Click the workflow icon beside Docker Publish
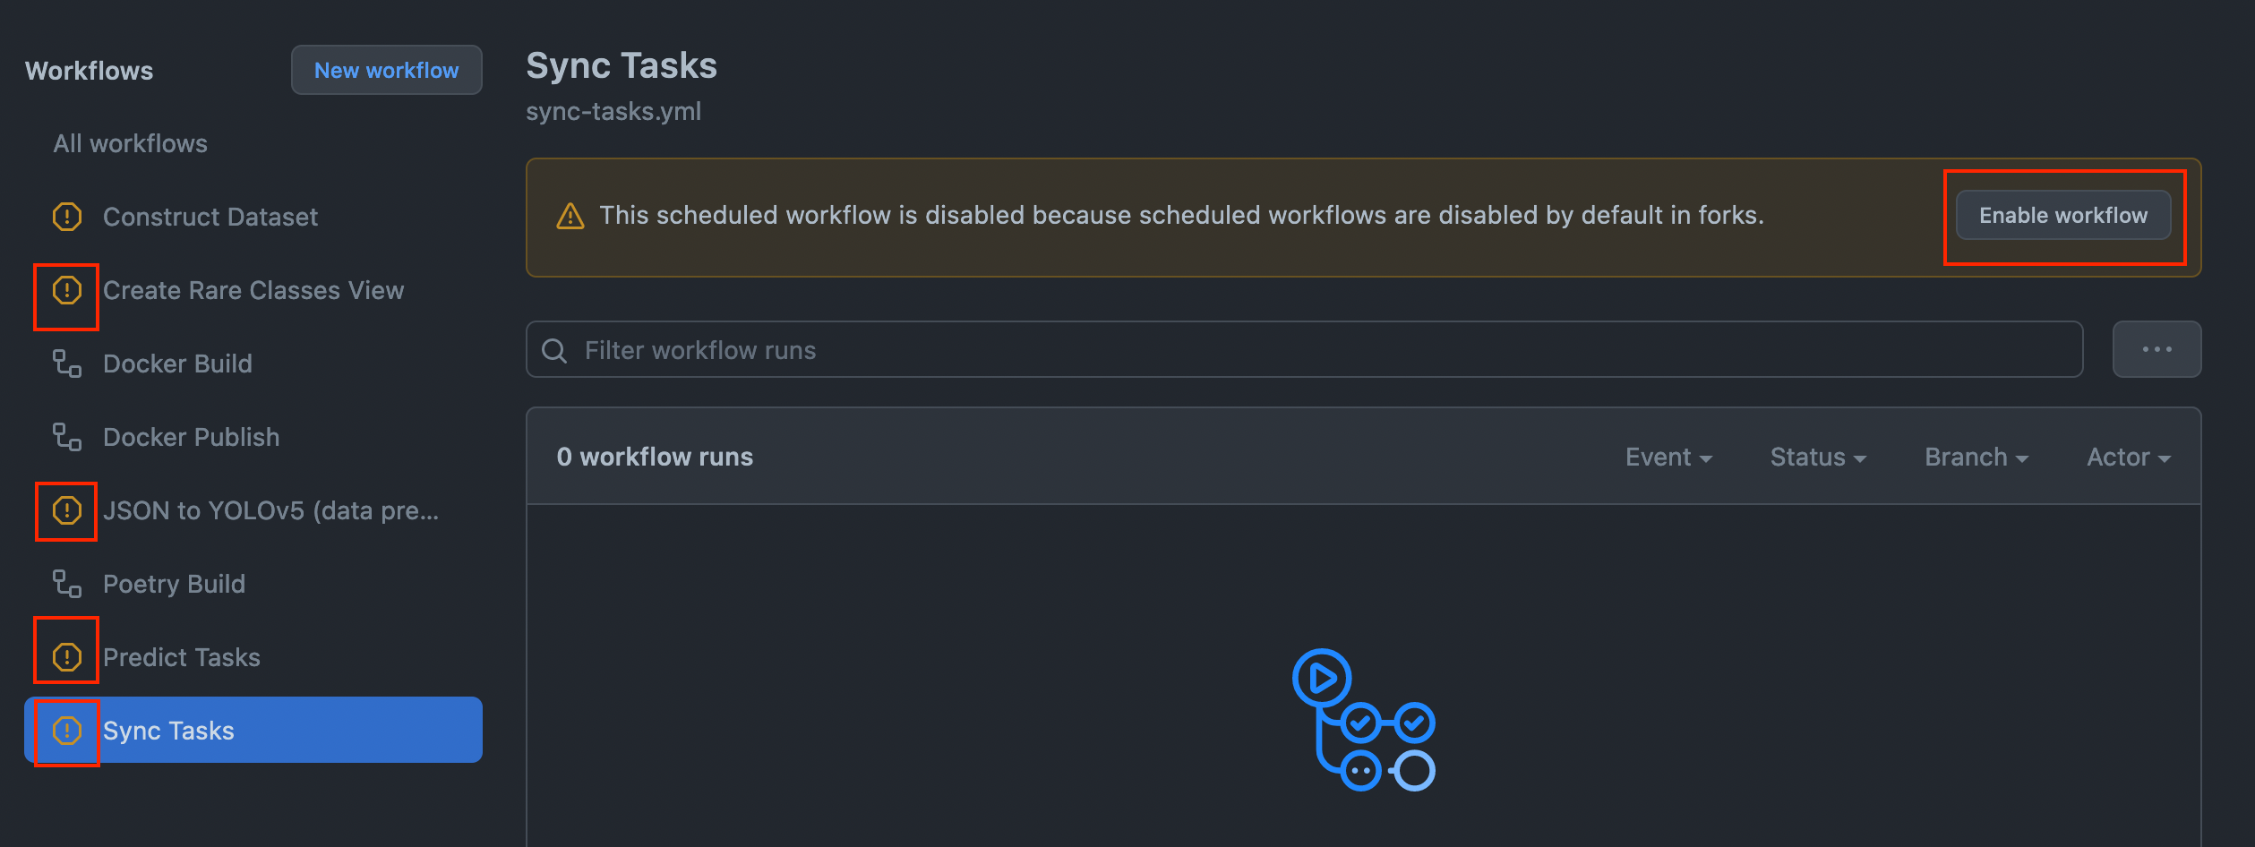Image resolution: width=2255 pixels, height=847 pixels. point(67,437)
